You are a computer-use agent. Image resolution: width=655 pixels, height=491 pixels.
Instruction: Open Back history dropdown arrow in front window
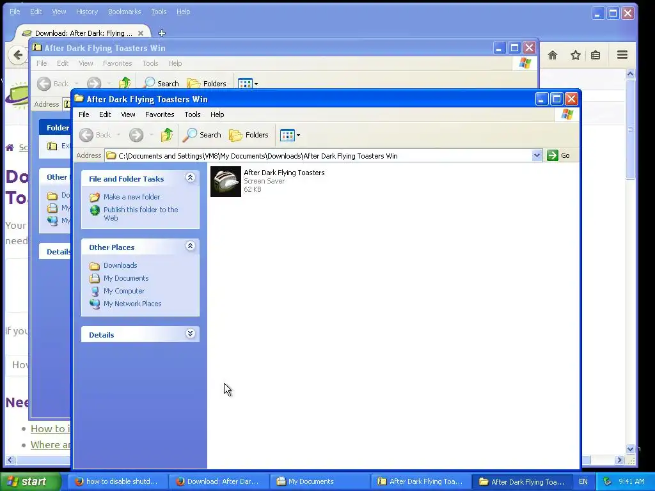pyautogui.click(x=118, y=135)
